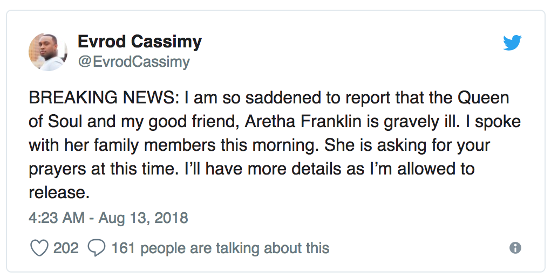Open the 4:23 AM timestamp link
This screenshot has width=551, height=279.
(x=56, y=218)
